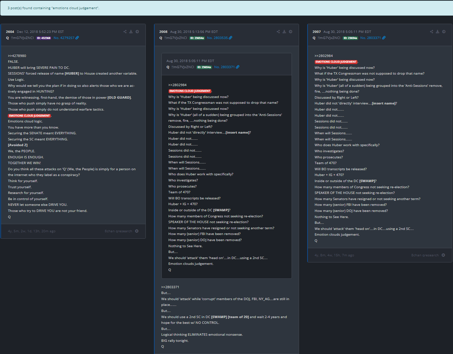
Task: Click chain link icon beside No. 4279257
Action: point(77,38)
